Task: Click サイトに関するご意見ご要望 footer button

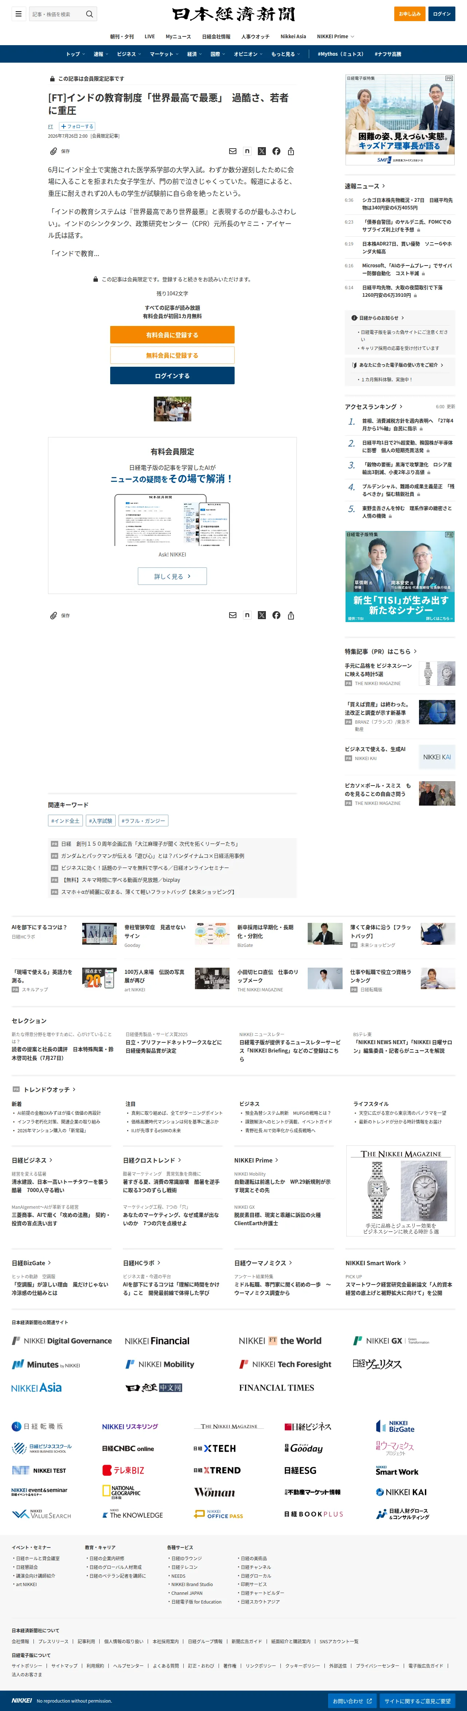Action: (417, 1701)
